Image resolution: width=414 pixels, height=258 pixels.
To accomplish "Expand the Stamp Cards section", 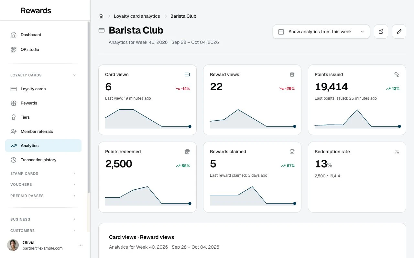I will coord(43,174).
